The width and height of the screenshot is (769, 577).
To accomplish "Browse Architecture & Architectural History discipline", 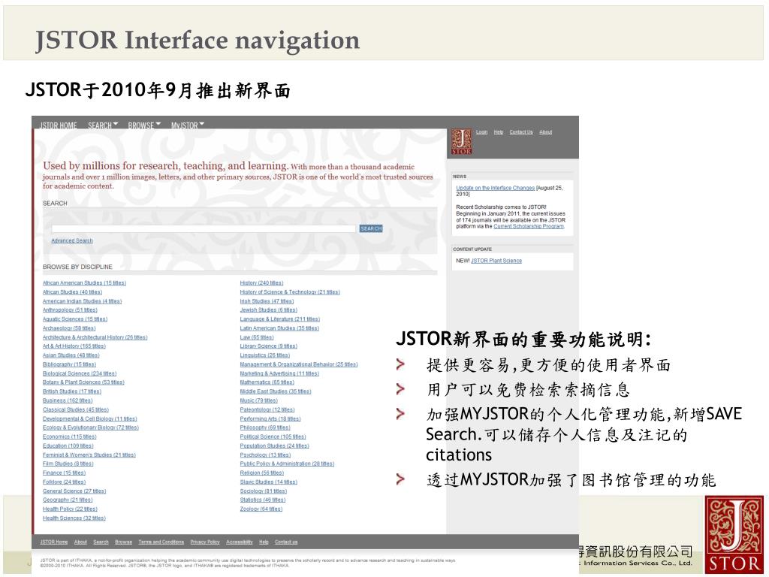I will [95, 337].
